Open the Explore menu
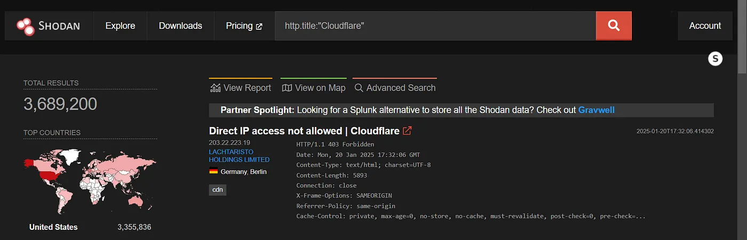The image size is (747, 240). (120, 26)
